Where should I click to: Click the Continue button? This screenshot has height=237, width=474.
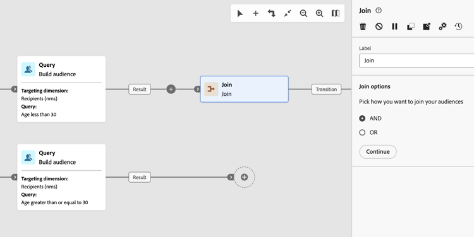(x=378, y=152)
